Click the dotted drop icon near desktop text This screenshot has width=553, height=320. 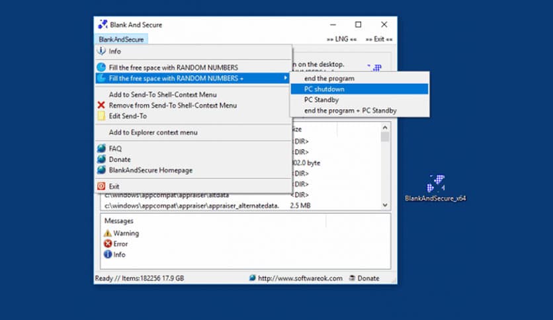[375, 67]
